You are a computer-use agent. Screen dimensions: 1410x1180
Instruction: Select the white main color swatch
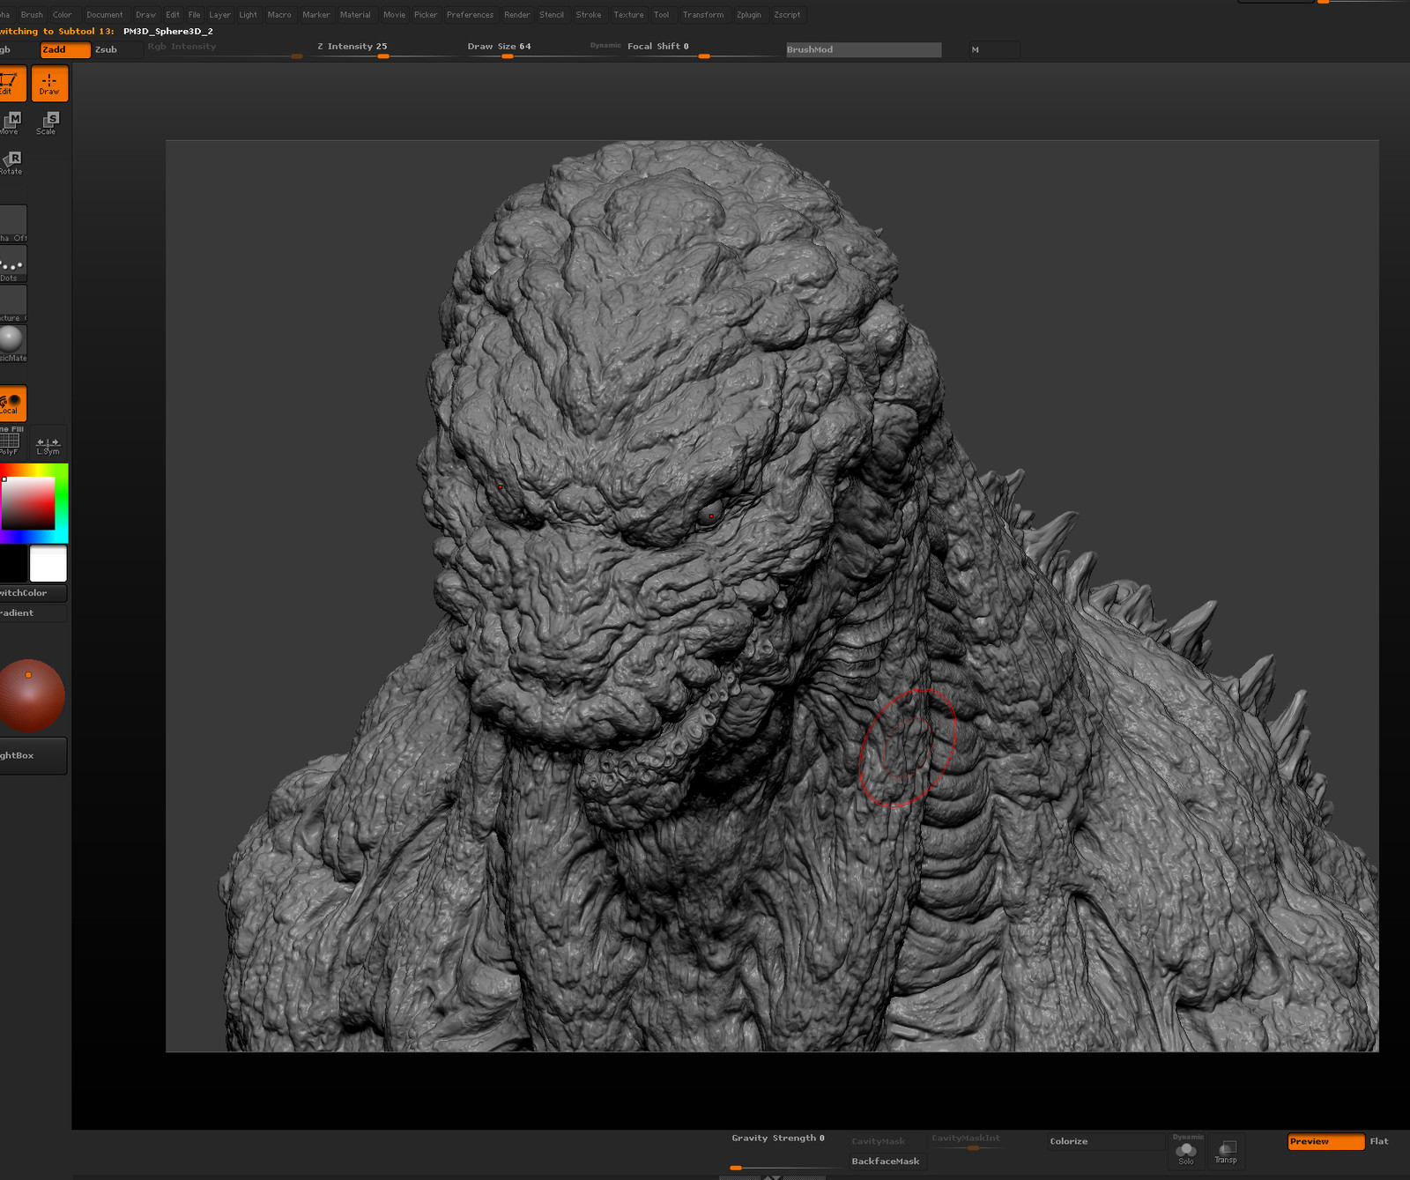48,564
